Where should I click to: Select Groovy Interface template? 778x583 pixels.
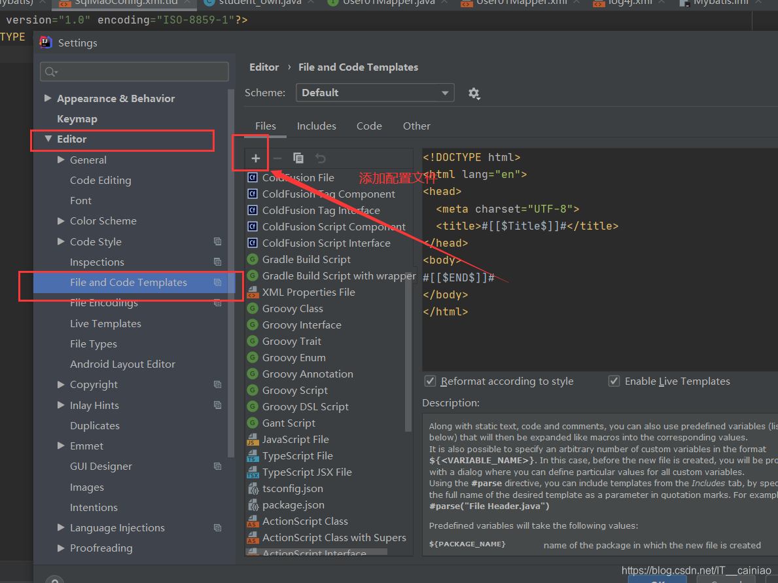(x=302, y=325)
